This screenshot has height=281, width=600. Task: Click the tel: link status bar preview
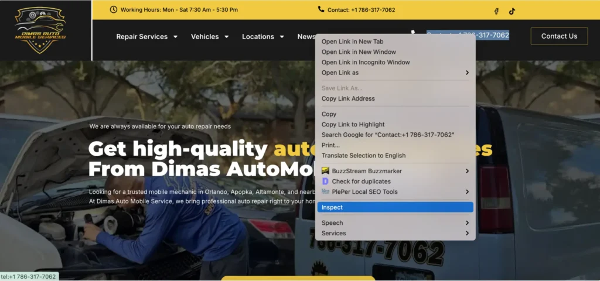(29, 276)
